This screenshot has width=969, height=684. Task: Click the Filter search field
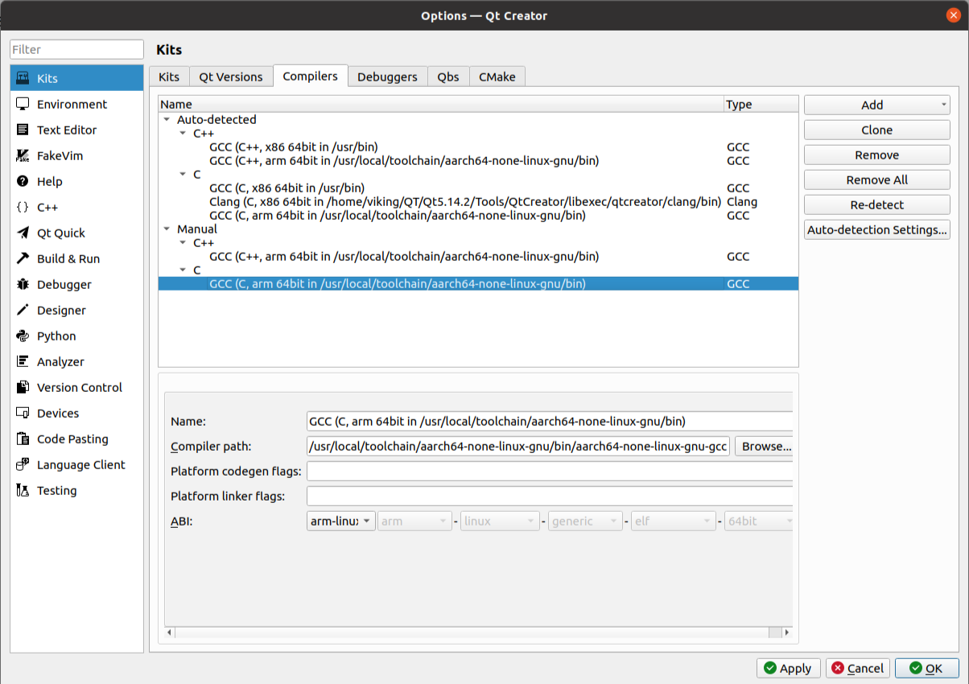pos(76,49)
